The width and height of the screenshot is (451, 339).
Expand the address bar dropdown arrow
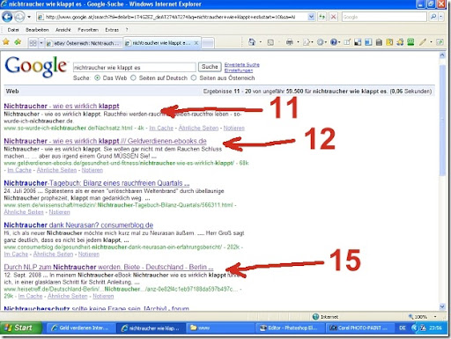point(311,17)
